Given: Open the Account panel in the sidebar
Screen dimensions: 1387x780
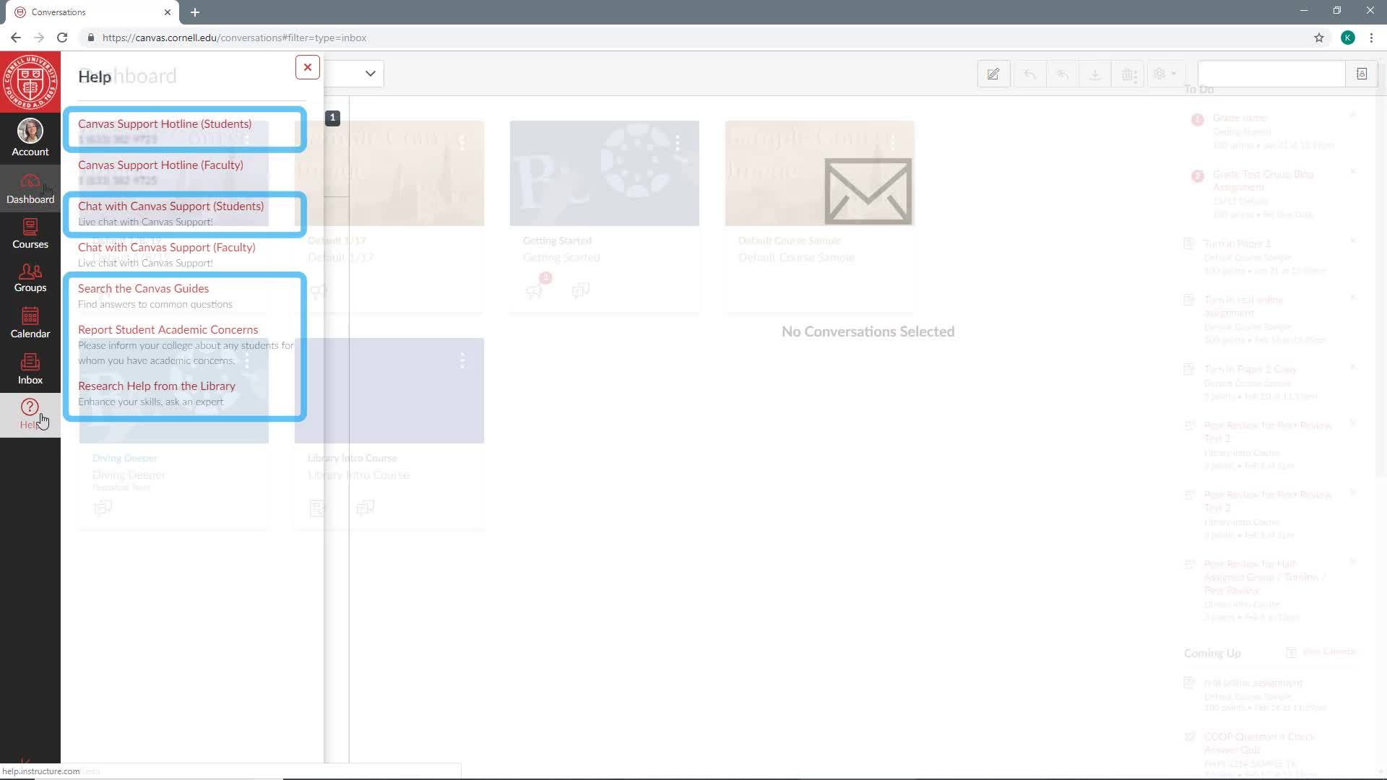Looking at the screenshot, I should click(x=30, y=137).
